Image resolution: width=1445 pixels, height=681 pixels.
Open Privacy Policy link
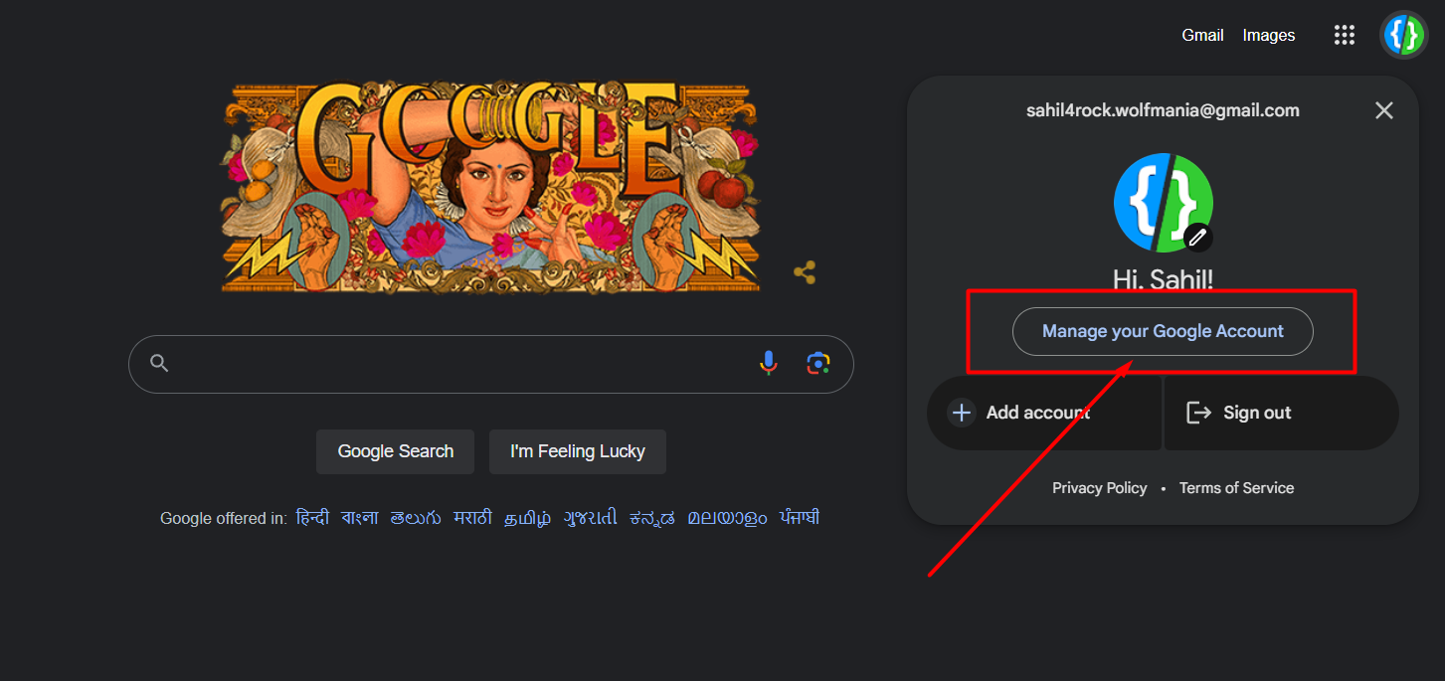(x=1099, y=488)
